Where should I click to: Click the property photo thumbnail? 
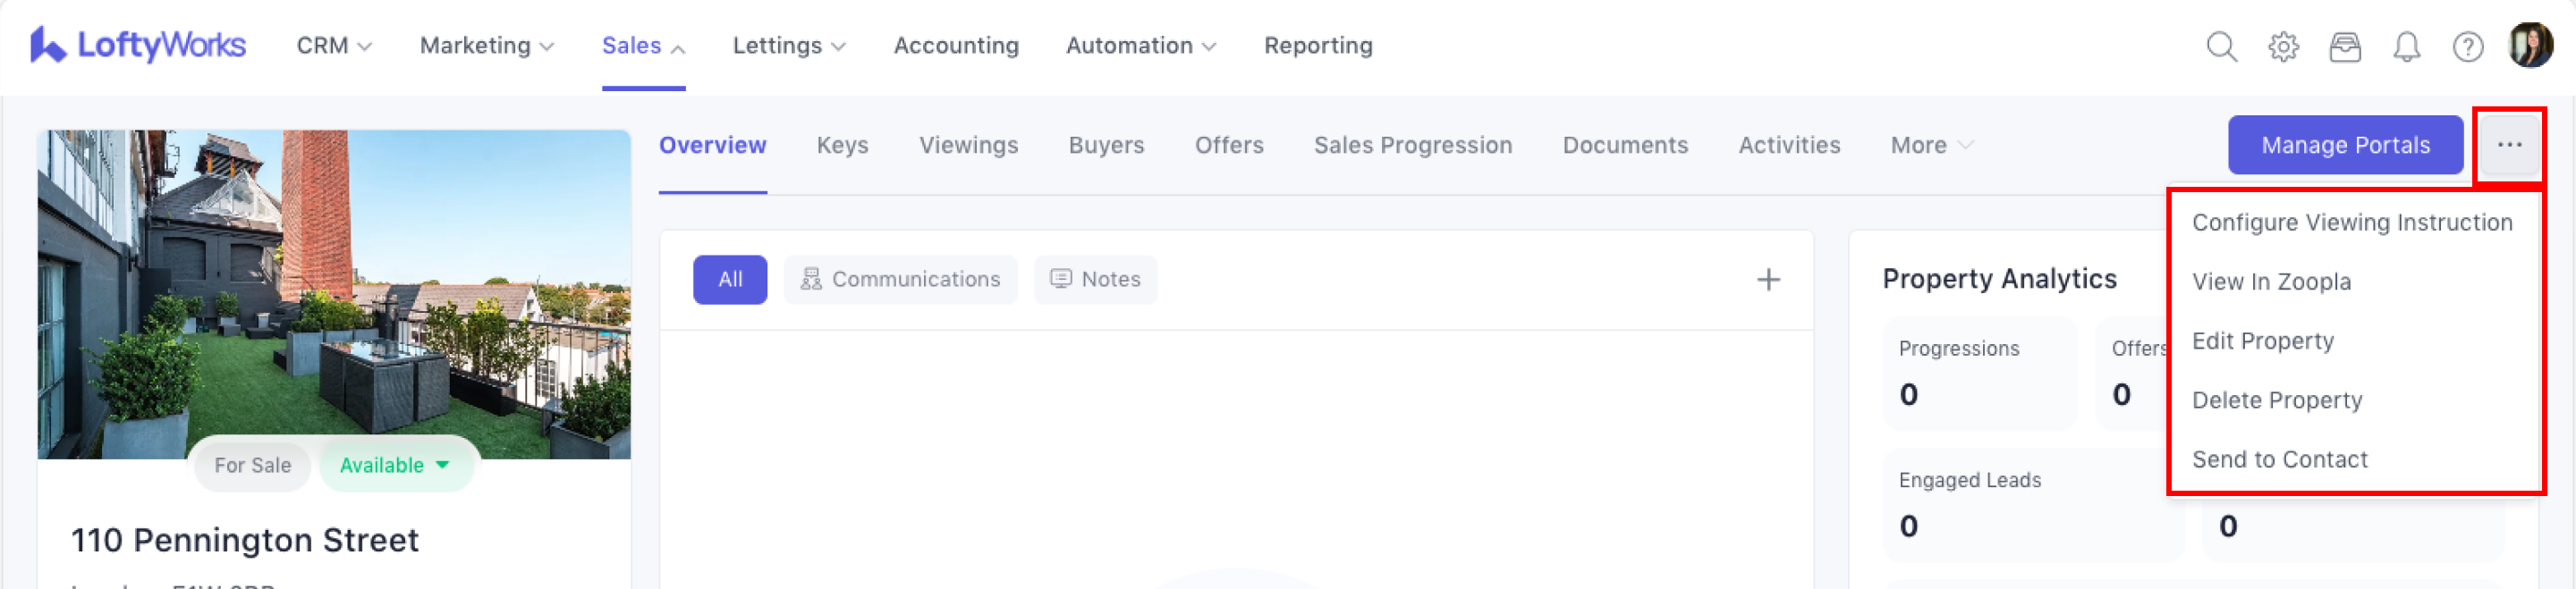(x=334, y=290)
